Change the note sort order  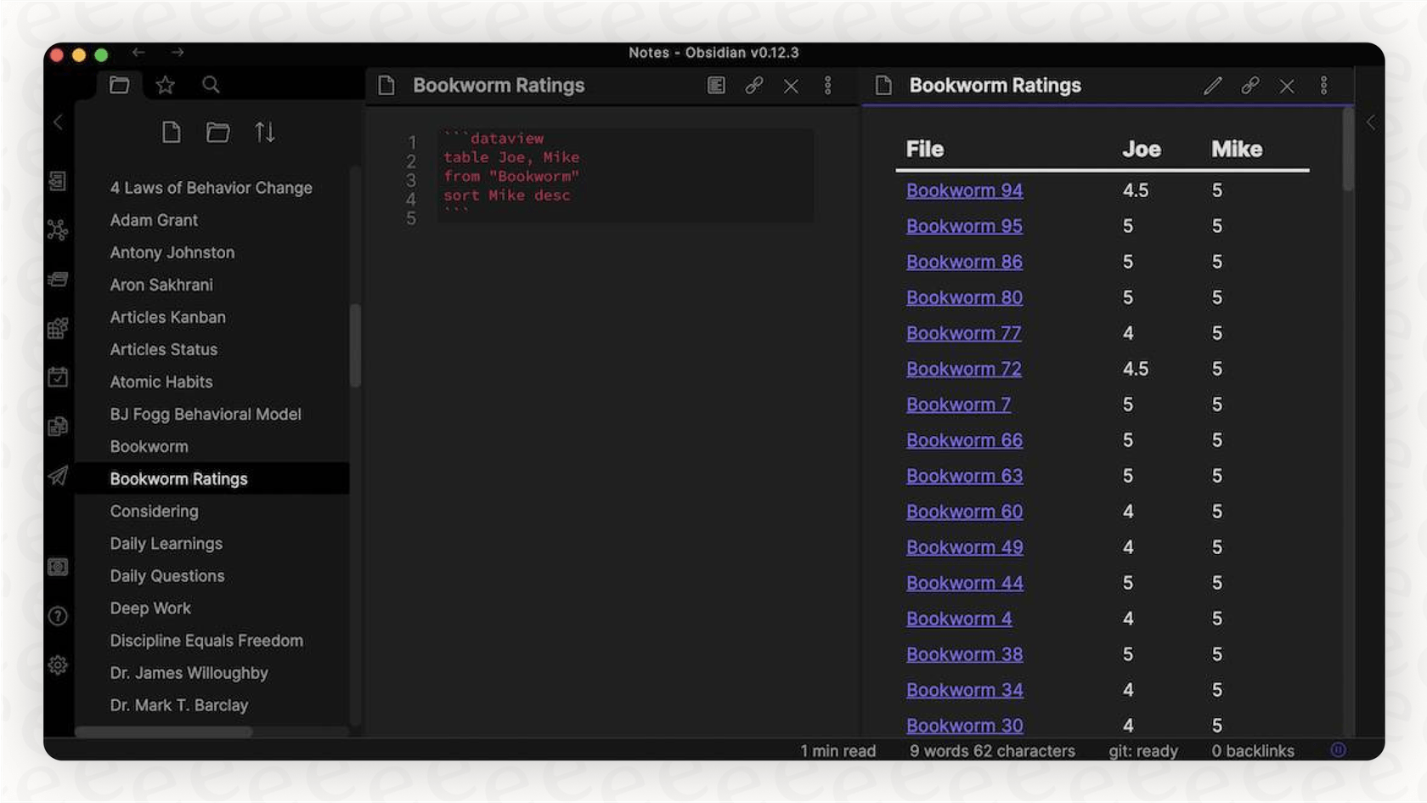pos(265,132)
